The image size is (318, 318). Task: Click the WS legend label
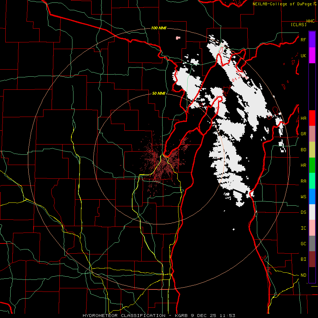click(303, 197)
